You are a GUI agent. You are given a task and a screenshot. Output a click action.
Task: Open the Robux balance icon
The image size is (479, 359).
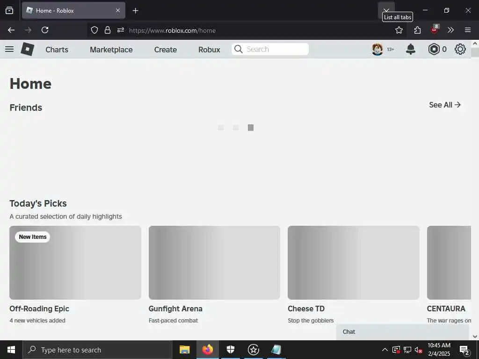(x=434, y=49)
